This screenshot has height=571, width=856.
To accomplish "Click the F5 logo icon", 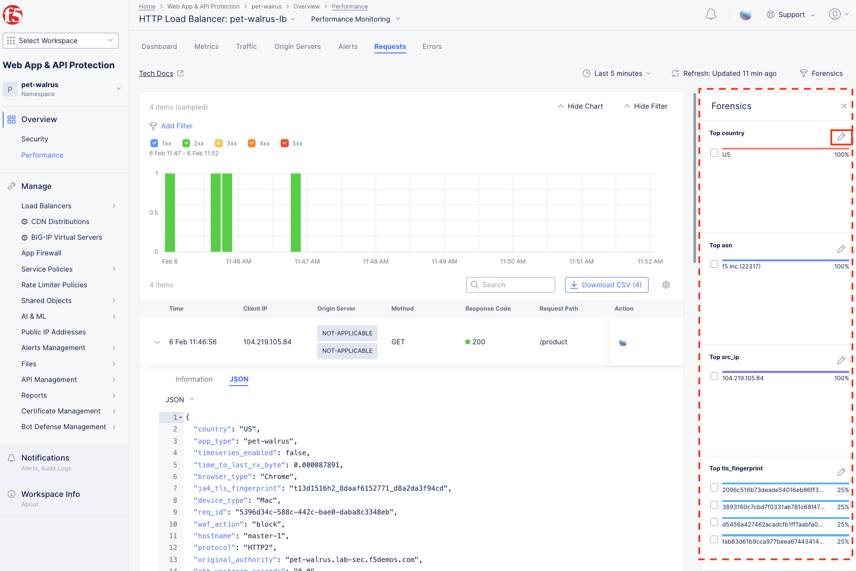I will point(13,14).
